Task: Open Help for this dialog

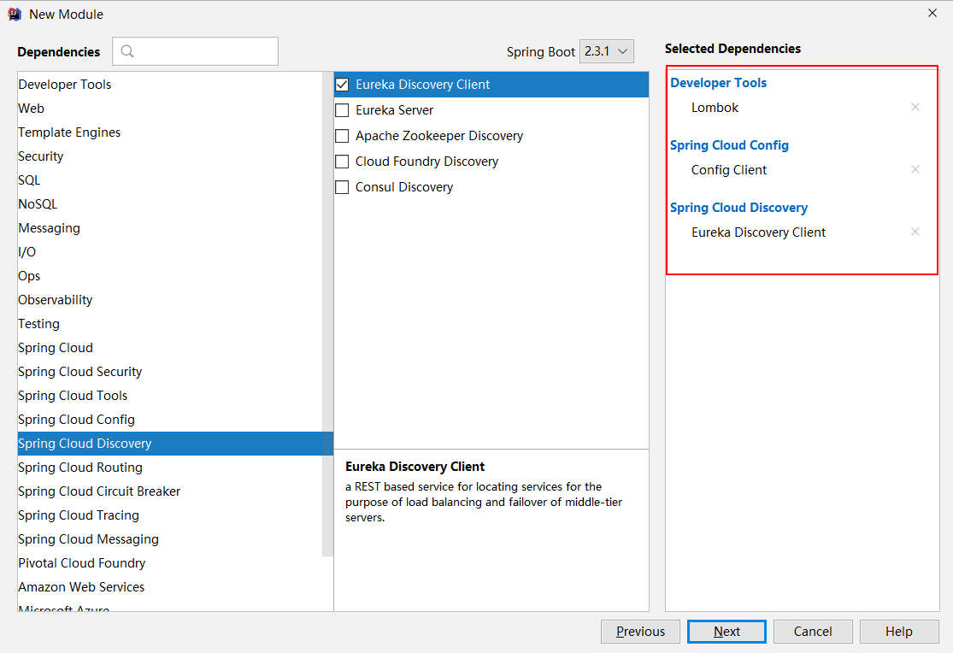Action: tap(899, 631)
